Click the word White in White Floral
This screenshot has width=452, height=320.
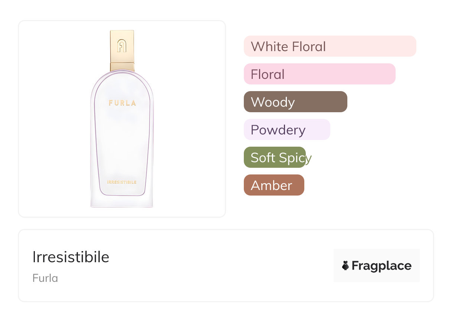pyautogui.click(x=269, y=47)
